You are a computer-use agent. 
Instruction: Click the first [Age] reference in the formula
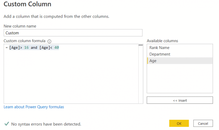(14, 48)
